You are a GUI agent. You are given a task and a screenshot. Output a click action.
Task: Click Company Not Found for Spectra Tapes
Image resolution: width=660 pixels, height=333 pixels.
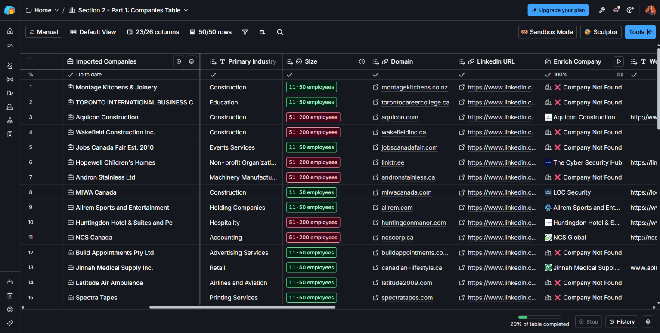[x=584, y=298]
